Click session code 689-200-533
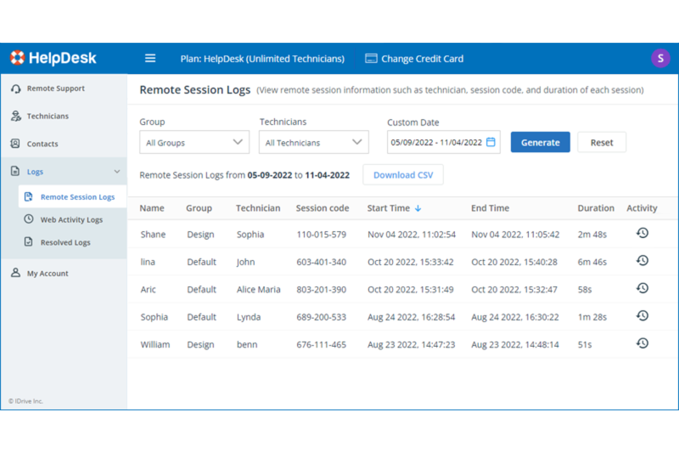 [x=321, y=317]
